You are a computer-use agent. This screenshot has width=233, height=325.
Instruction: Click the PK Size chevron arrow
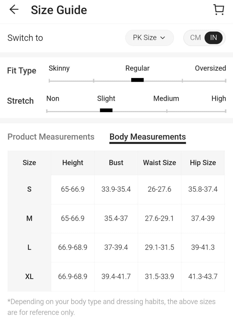pos(163,38)
